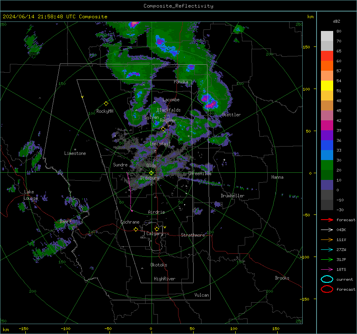Click the Calgary city label

pyautogui.click(x=155, y=234)
